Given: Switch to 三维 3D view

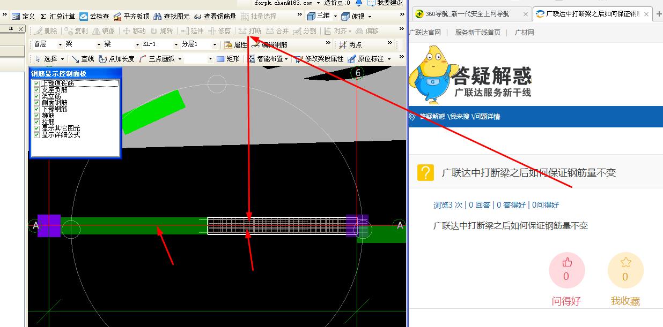Looking at the screenshot, I should 319,17.
